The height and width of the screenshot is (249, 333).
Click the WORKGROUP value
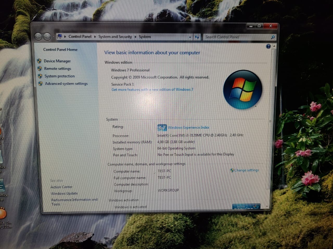point(168,190)
